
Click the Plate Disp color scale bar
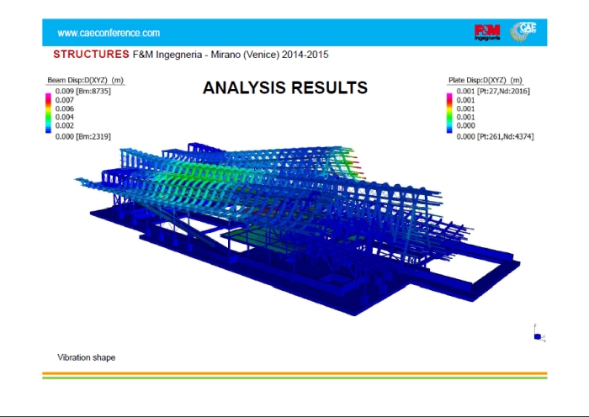450,113
